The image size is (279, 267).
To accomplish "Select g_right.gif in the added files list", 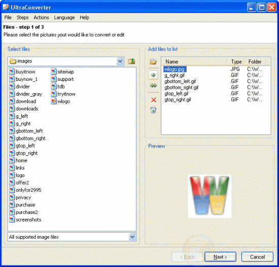I will 175,75.
